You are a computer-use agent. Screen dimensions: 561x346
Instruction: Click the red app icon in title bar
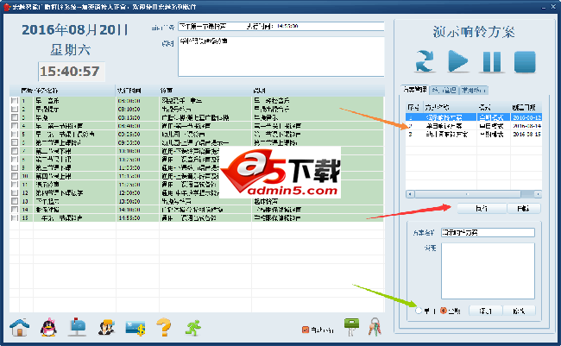coord(6,7)
